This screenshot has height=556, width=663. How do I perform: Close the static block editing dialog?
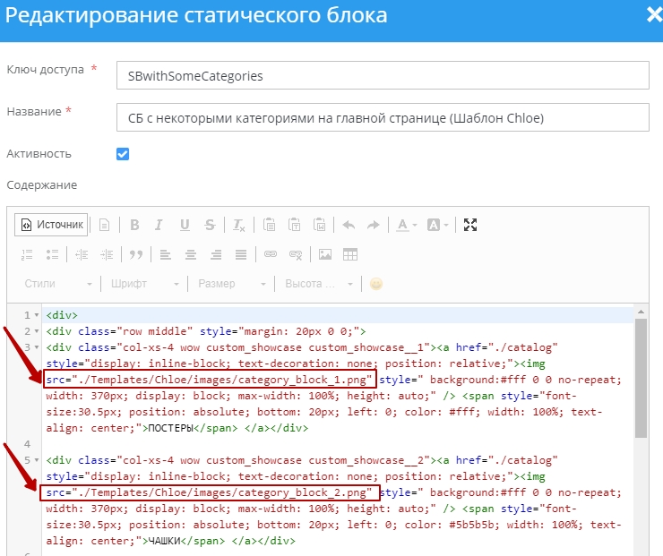653,14
